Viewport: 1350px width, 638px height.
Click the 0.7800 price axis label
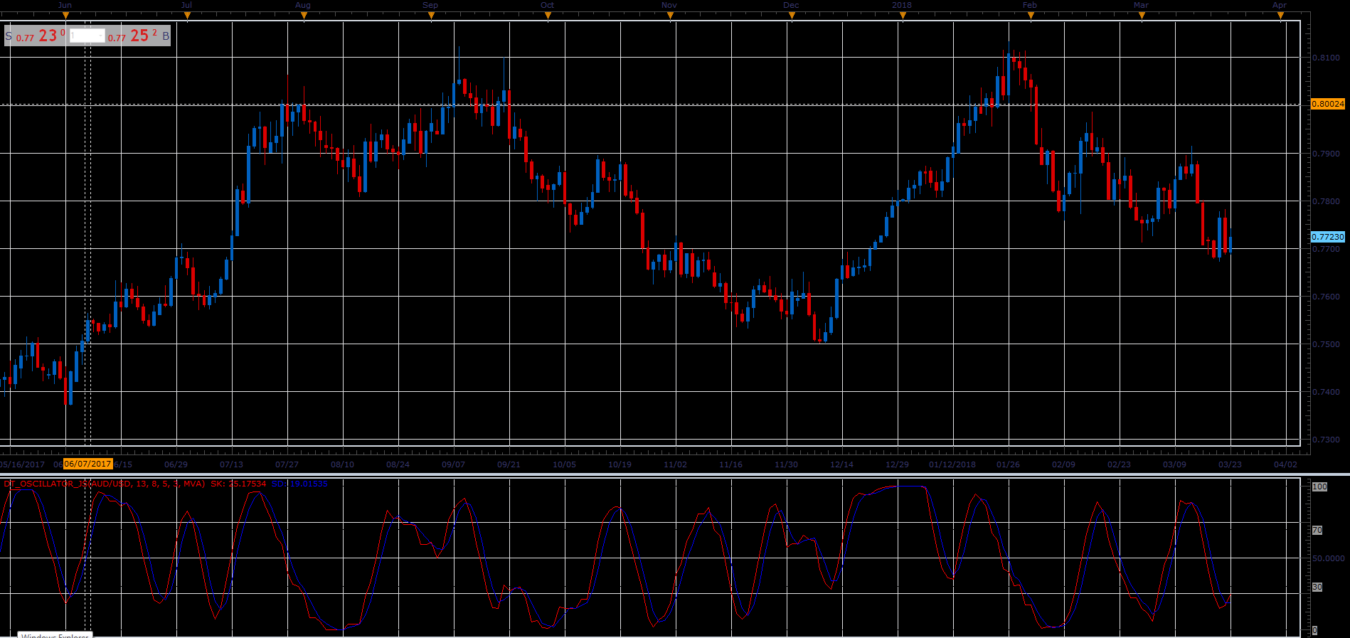(x=1326, y=201)
